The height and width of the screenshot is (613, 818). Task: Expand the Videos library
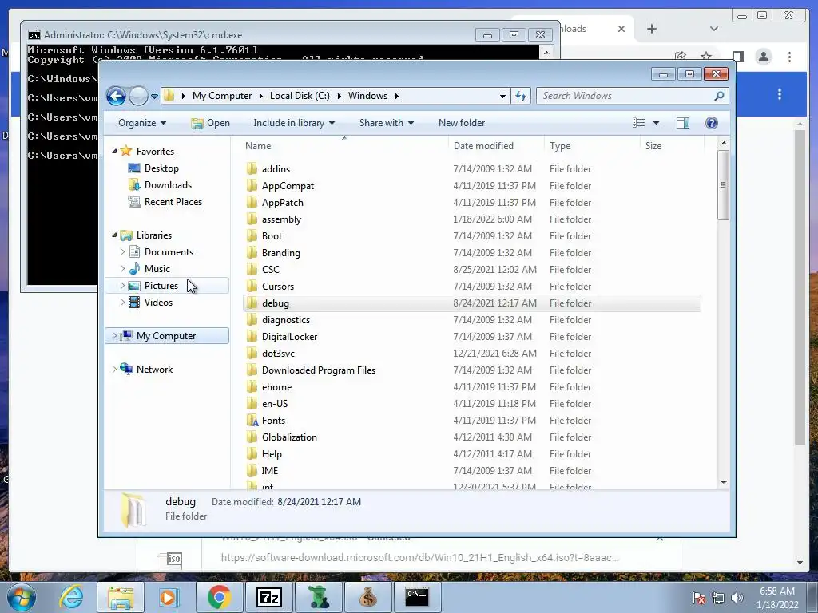[x=122, y=303]
